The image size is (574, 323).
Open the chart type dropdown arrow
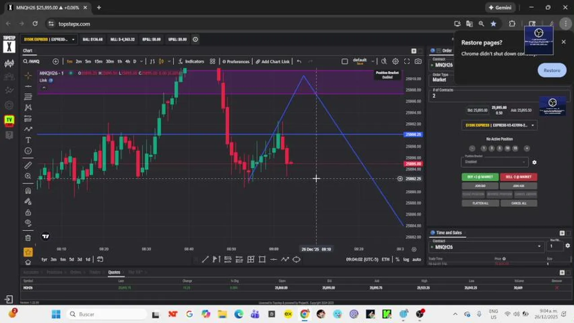coord(169,61)
